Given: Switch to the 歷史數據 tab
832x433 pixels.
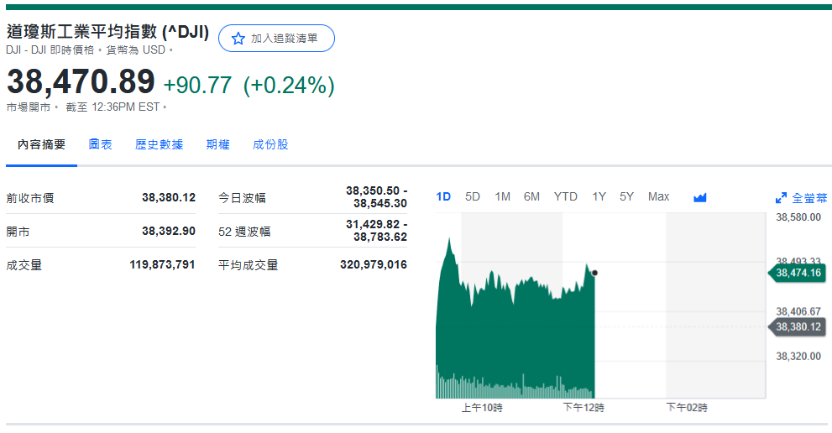Looking at the screenshot, I should tap(159, 144).
